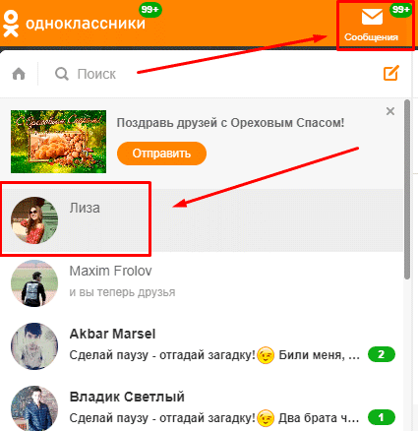Click Akbar Marsel's avatar
The width and height of the screenshot is (418, 431).
click(x=34, y=346)
